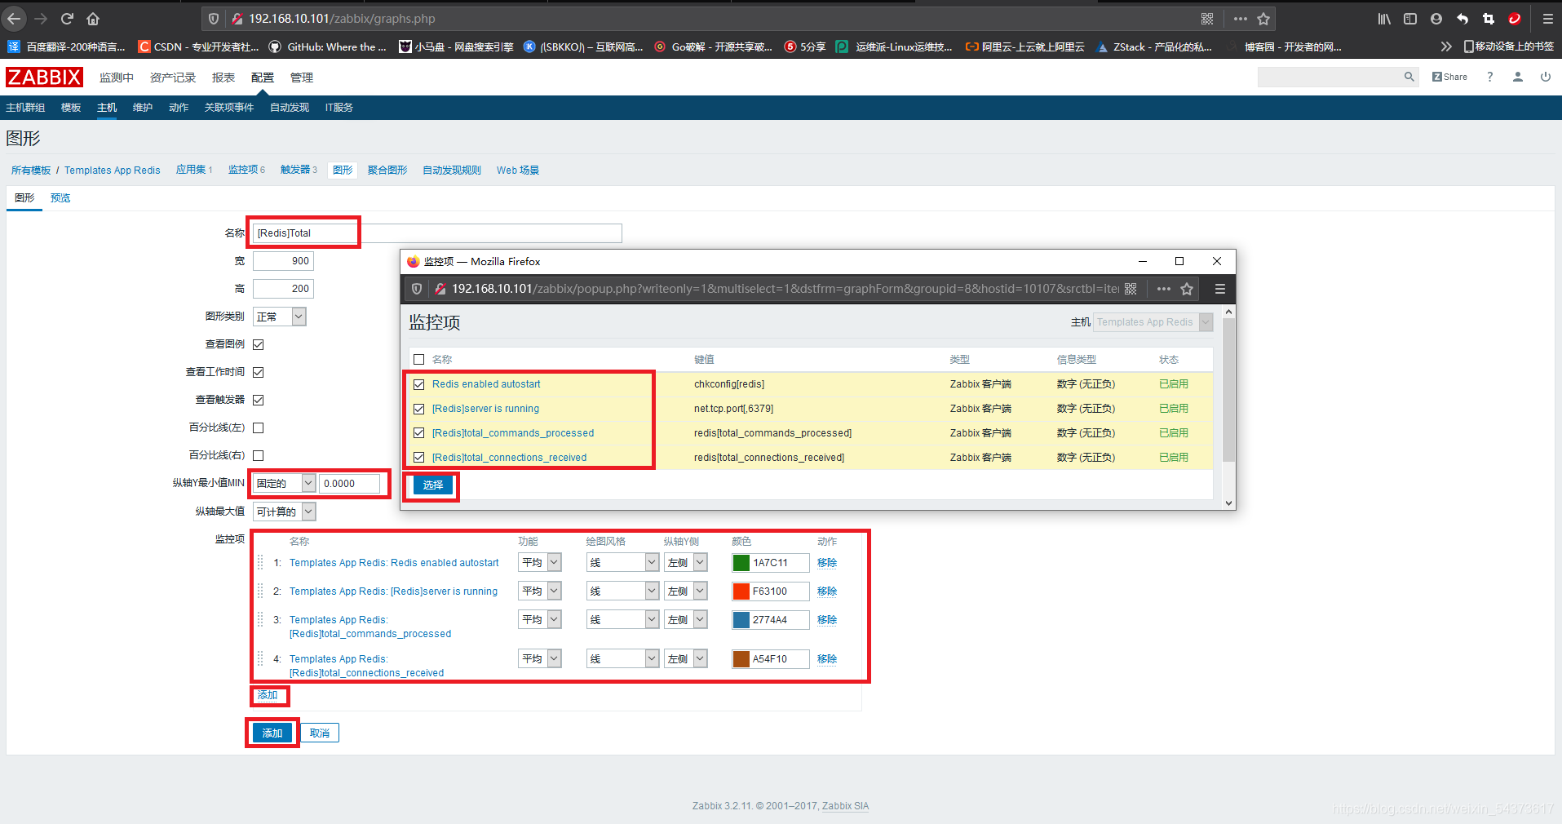Open 纵轴Y侧 dropdown for total_commands_processed row
The height and width of the screenshot is (824, 1562).
(685, 619)
